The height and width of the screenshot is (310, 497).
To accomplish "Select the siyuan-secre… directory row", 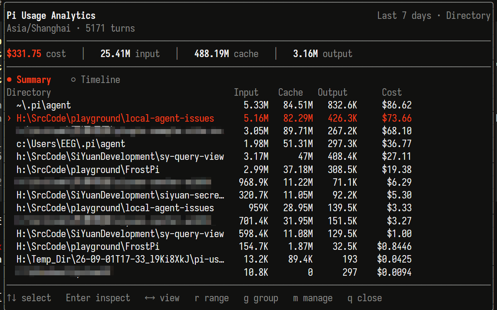I will point(209,195).
